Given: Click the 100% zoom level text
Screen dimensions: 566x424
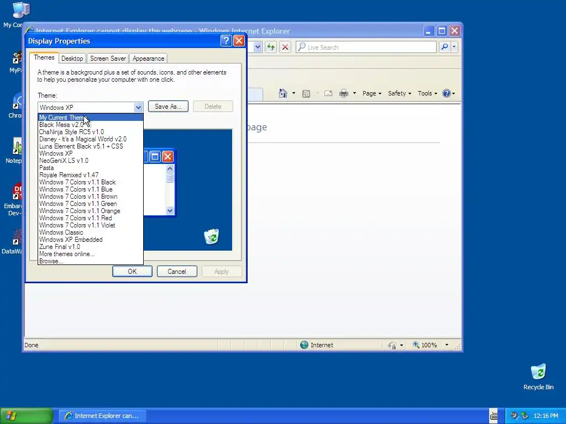Looking at the screenshot, I should coord(429,345).
